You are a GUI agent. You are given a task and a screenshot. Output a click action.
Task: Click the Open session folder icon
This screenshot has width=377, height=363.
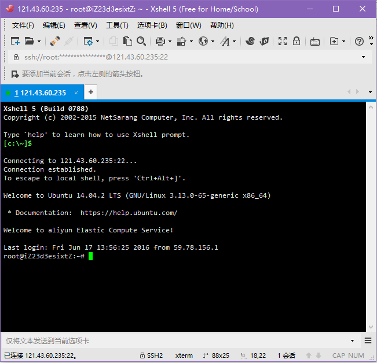30,41
